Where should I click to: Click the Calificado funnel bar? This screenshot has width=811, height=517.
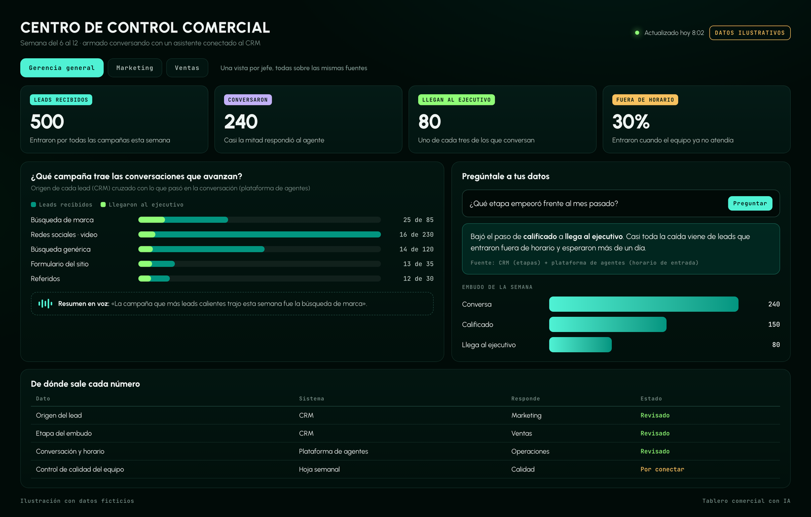tap(608, 324)
